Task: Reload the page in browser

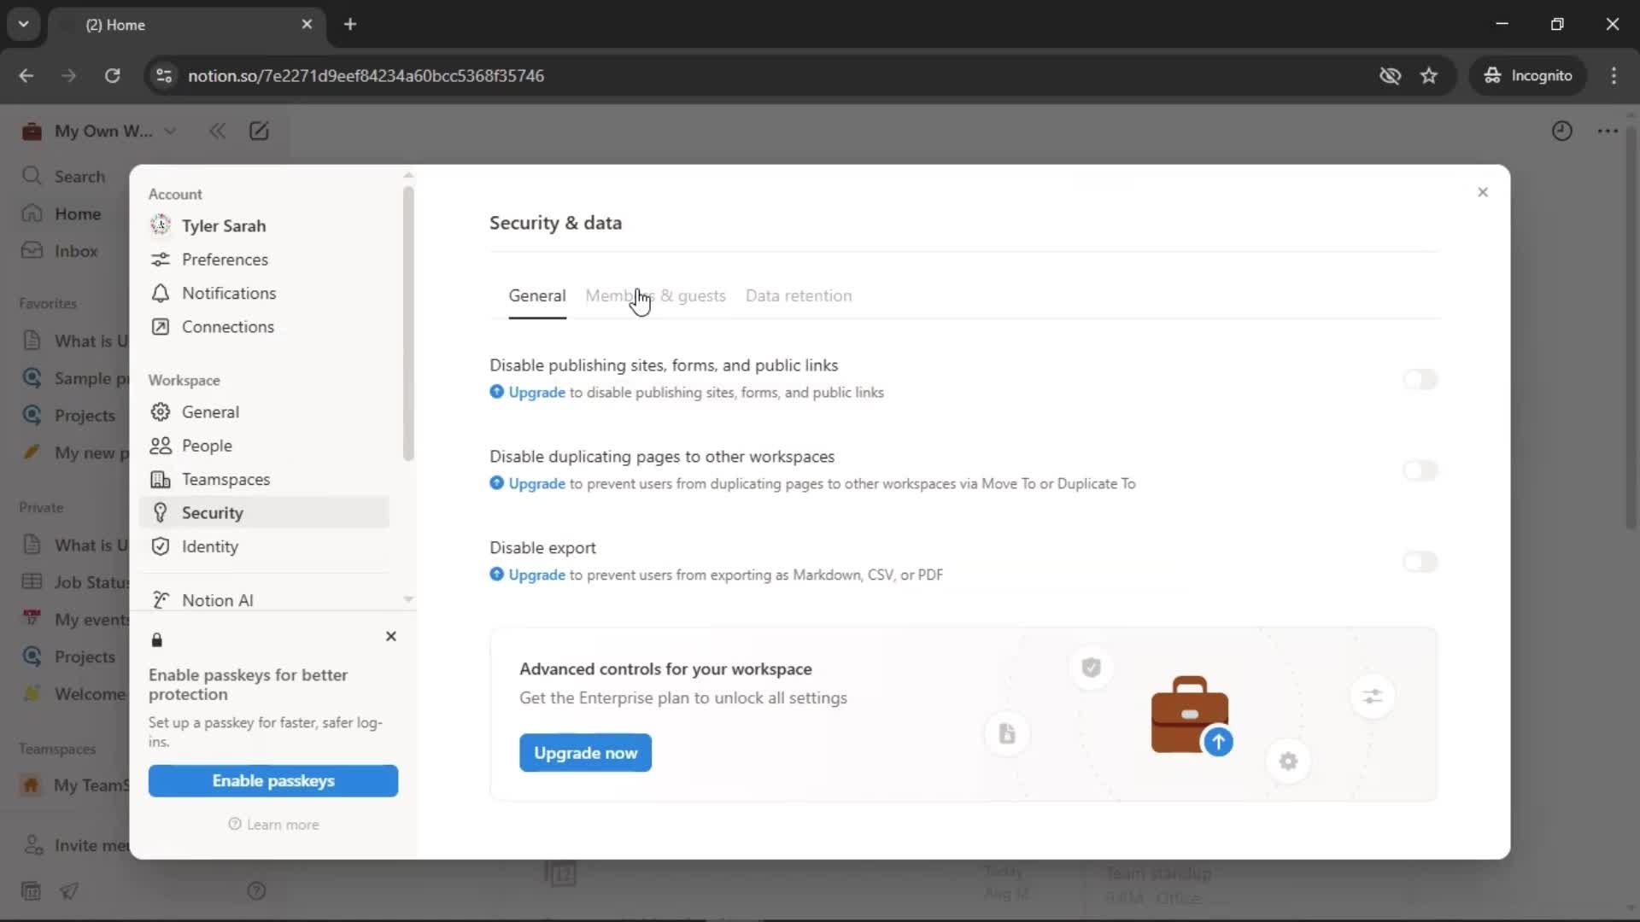Action: 112,75
